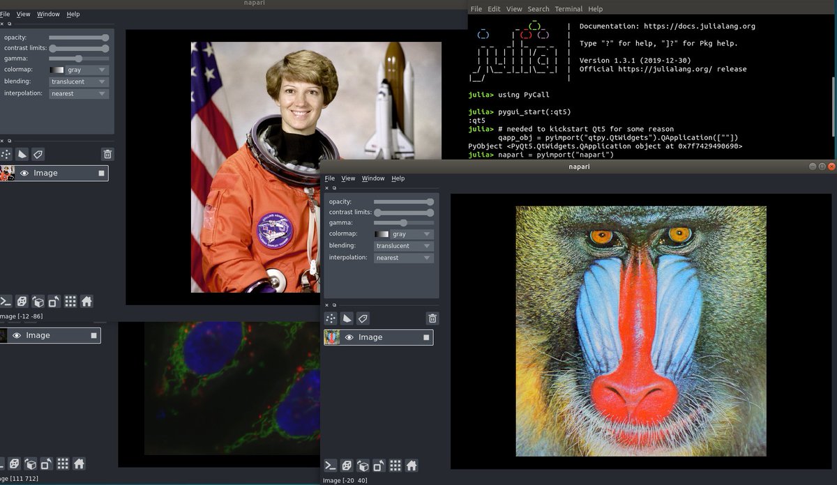Adjust opacity slider in the mandrill window
The height and width of the screenshot is (485, 837).
404,201
